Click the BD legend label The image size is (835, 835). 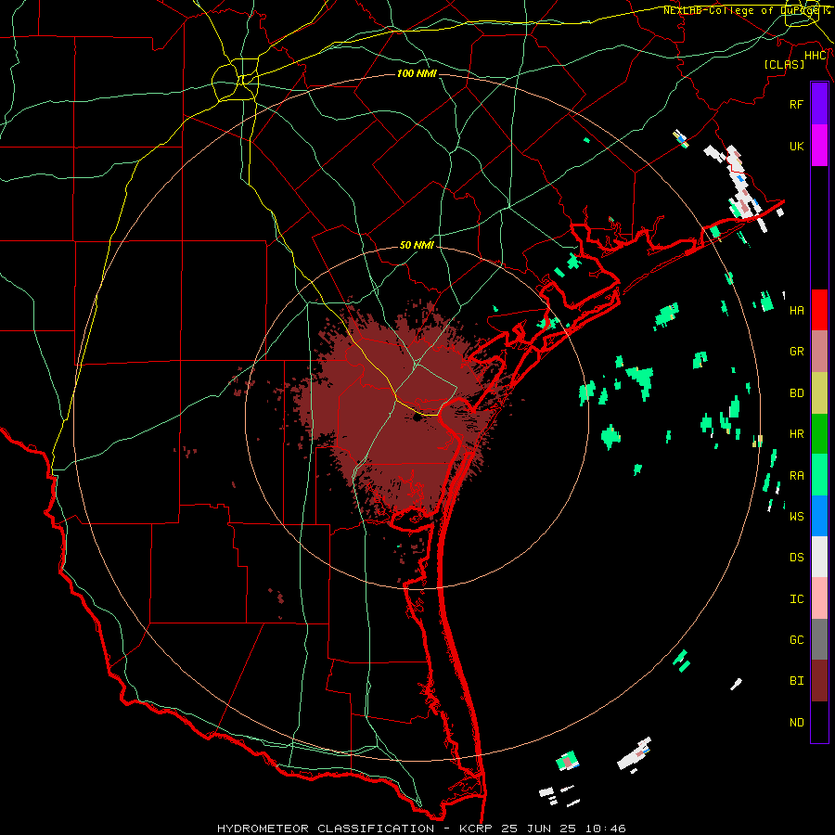(796, 393)
